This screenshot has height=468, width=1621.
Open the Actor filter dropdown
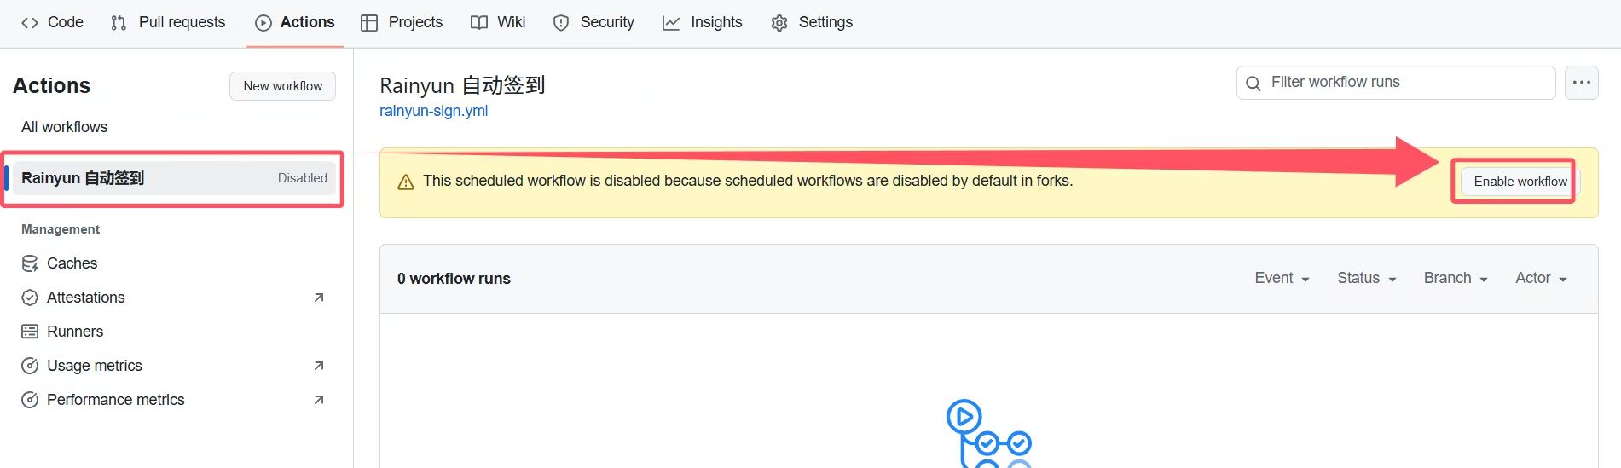pyautogui.click(x=1540, y=279)
